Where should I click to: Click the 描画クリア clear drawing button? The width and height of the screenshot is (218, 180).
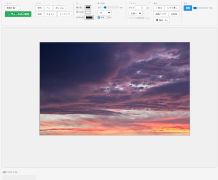[161, 14]
